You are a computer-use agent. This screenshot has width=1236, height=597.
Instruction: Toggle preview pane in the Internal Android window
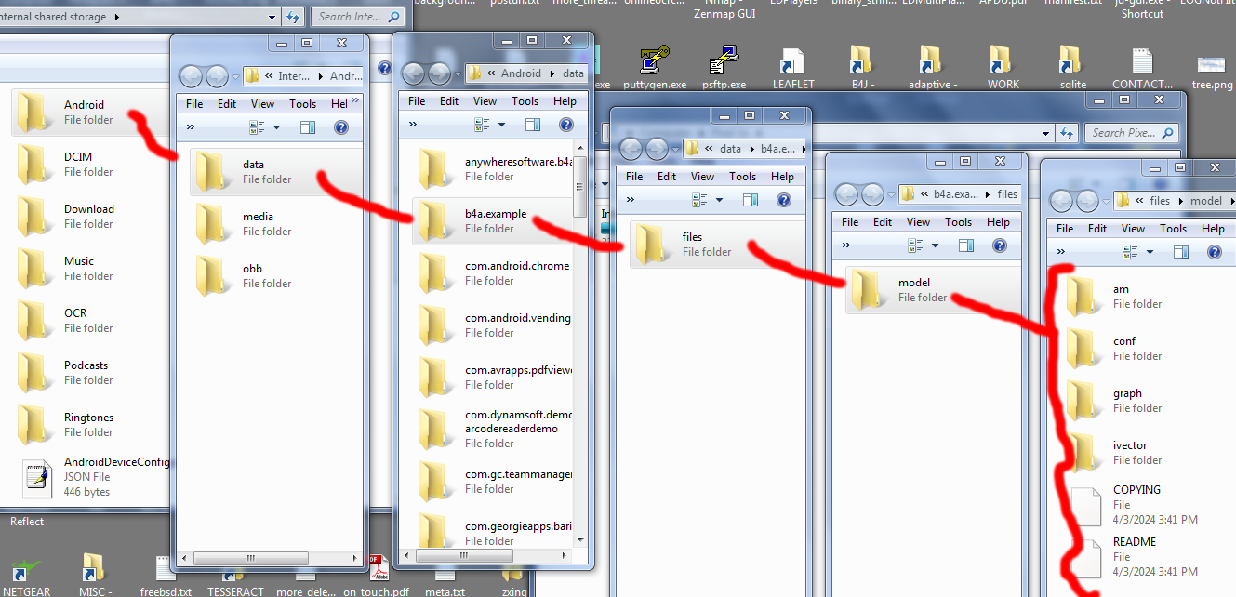(x=308, y=127)
